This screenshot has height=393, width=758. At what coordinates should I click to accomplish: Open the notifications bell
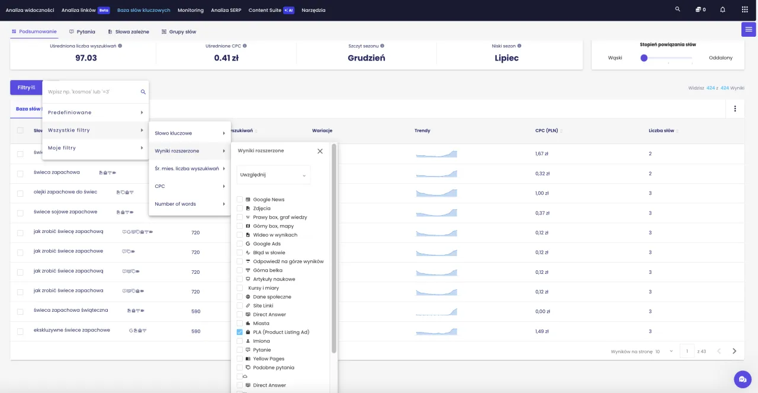722,9
